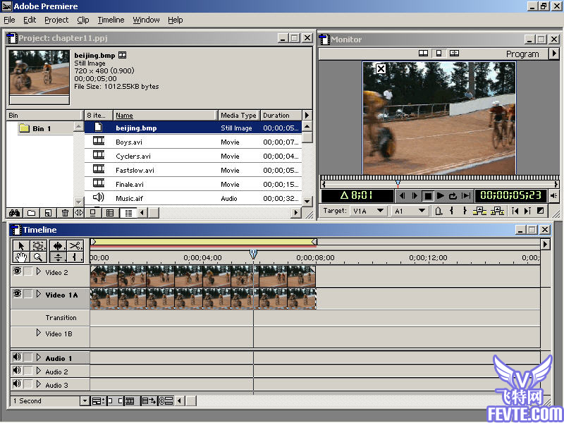Click the Loop playback button

click(453, 196)
